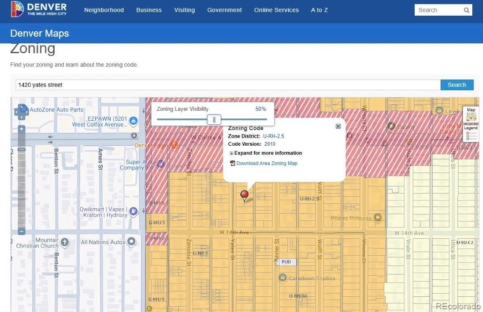The image size is (483, 312).
Task: Open the Legend panel
Action: 471,133
